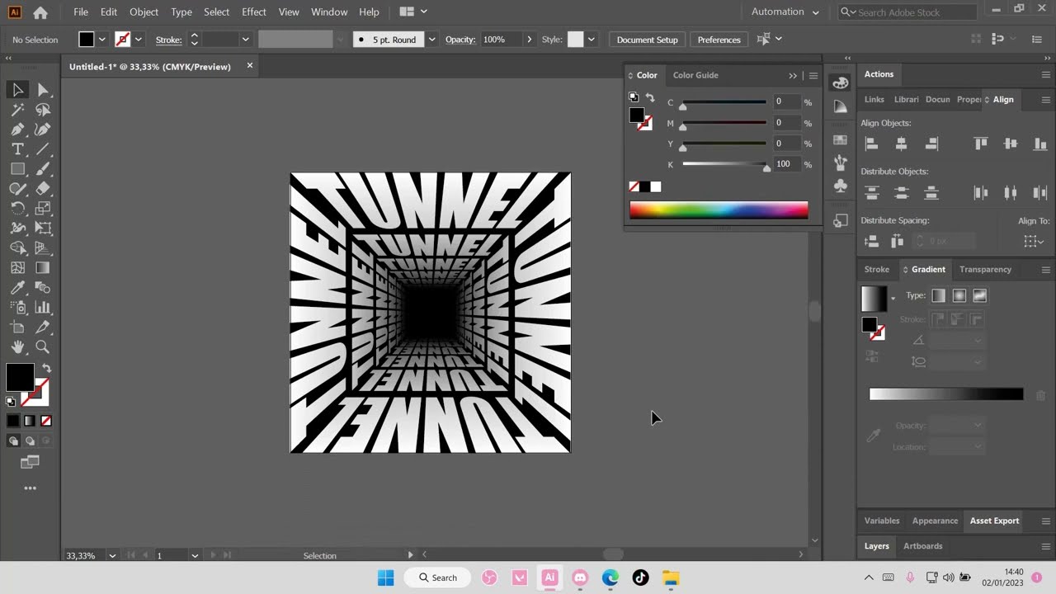Screen dimensions: 1056x594
Task: Open Microsoft Edge from the taskbar
Action: click(610, 577)
